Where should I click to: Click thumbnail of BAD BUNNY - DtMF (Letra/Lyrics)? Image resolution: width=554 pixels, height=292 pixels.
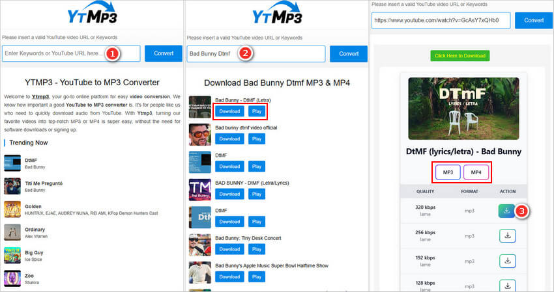[200, 190]
